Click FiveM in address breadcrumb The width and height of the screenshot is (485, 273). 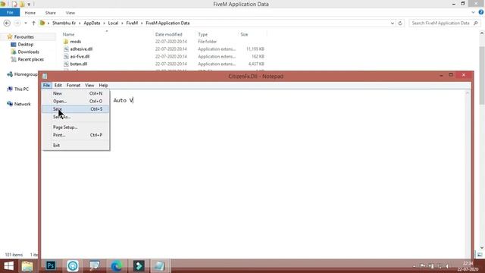(x=132, y=24)
